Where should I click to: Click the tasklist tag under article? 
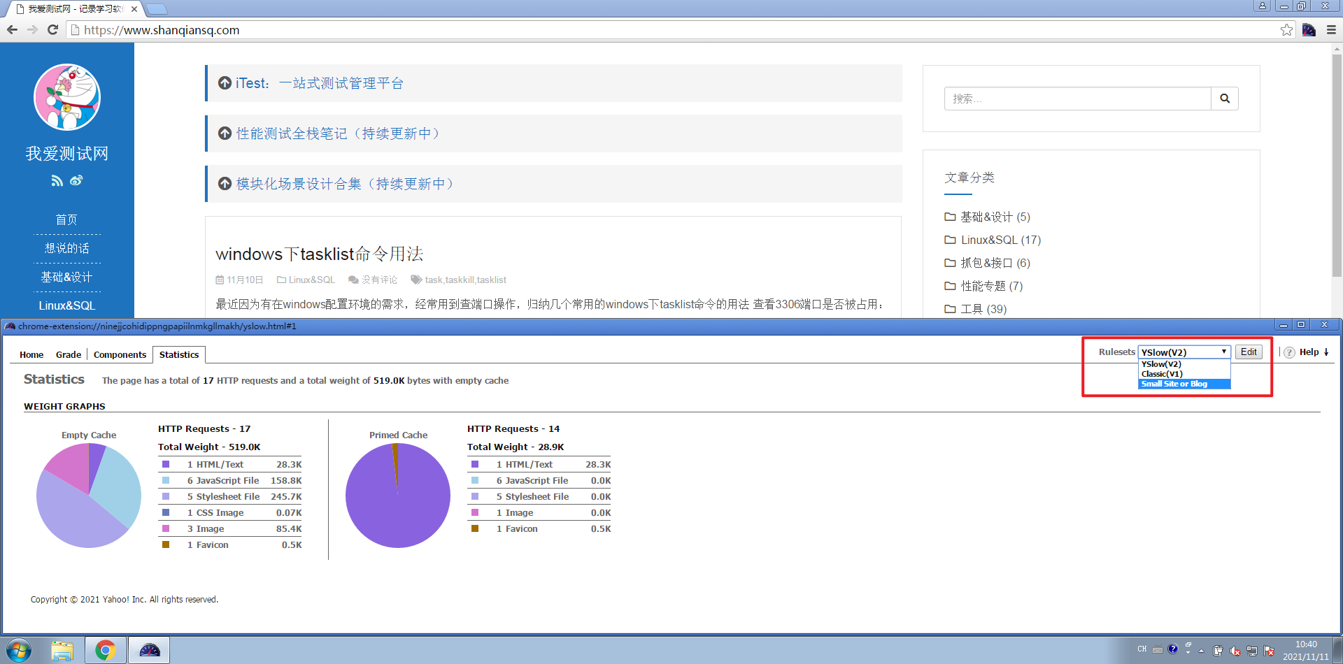point(492,280)
